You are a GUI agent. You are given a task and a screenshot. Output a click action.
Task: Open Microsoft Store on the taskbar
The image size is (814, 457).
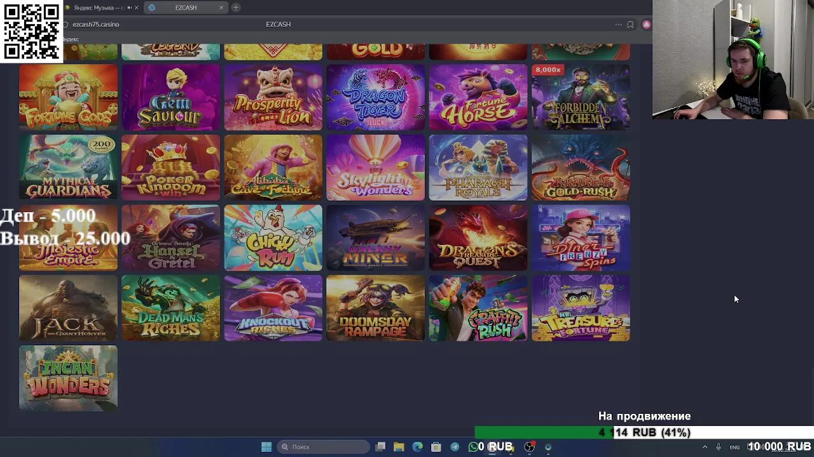point(436,447)
